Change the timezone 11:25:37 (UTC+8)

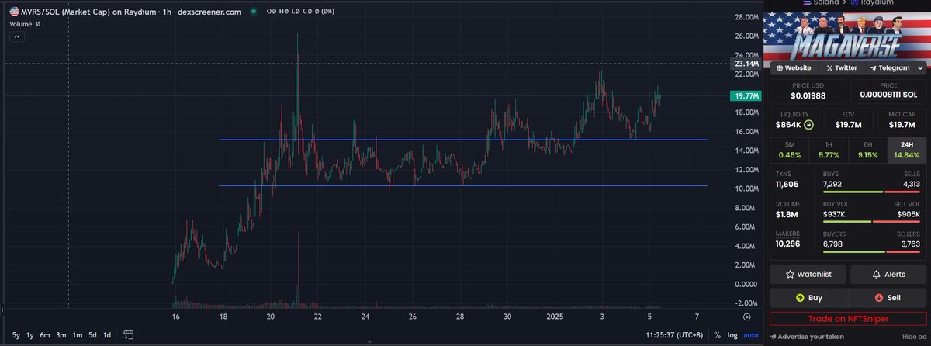coord(673,335)
